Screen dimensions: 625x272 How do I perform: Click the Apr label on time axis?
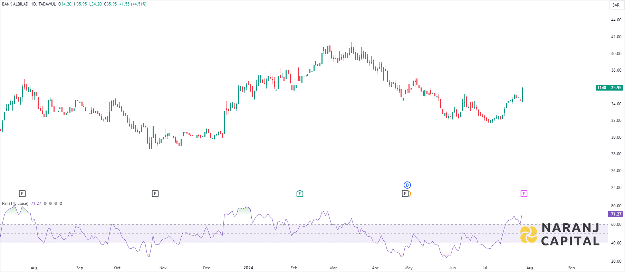point(375,268)
